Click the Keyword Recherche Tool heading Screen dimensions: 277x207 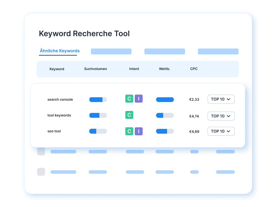[84, 33]
